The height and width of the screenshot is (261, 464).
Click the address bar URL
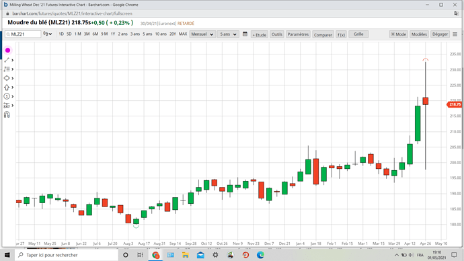click(72, 13)
